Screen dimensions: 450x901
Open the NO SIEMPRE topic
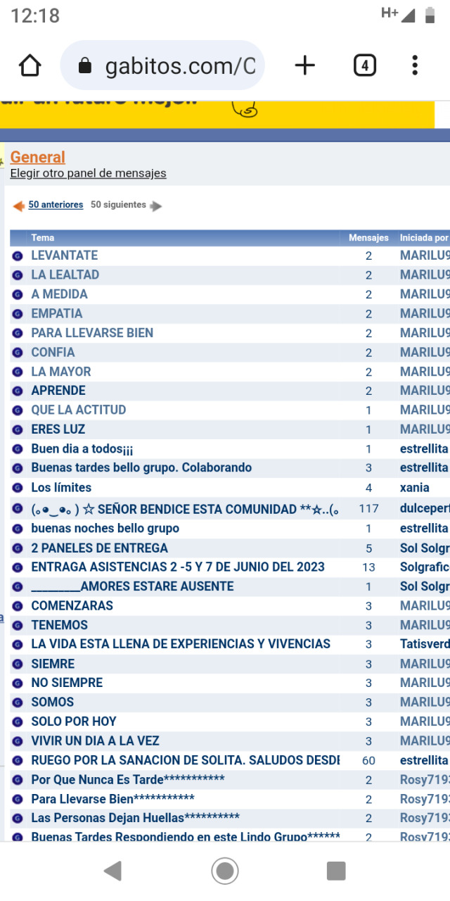pos(67,683)
